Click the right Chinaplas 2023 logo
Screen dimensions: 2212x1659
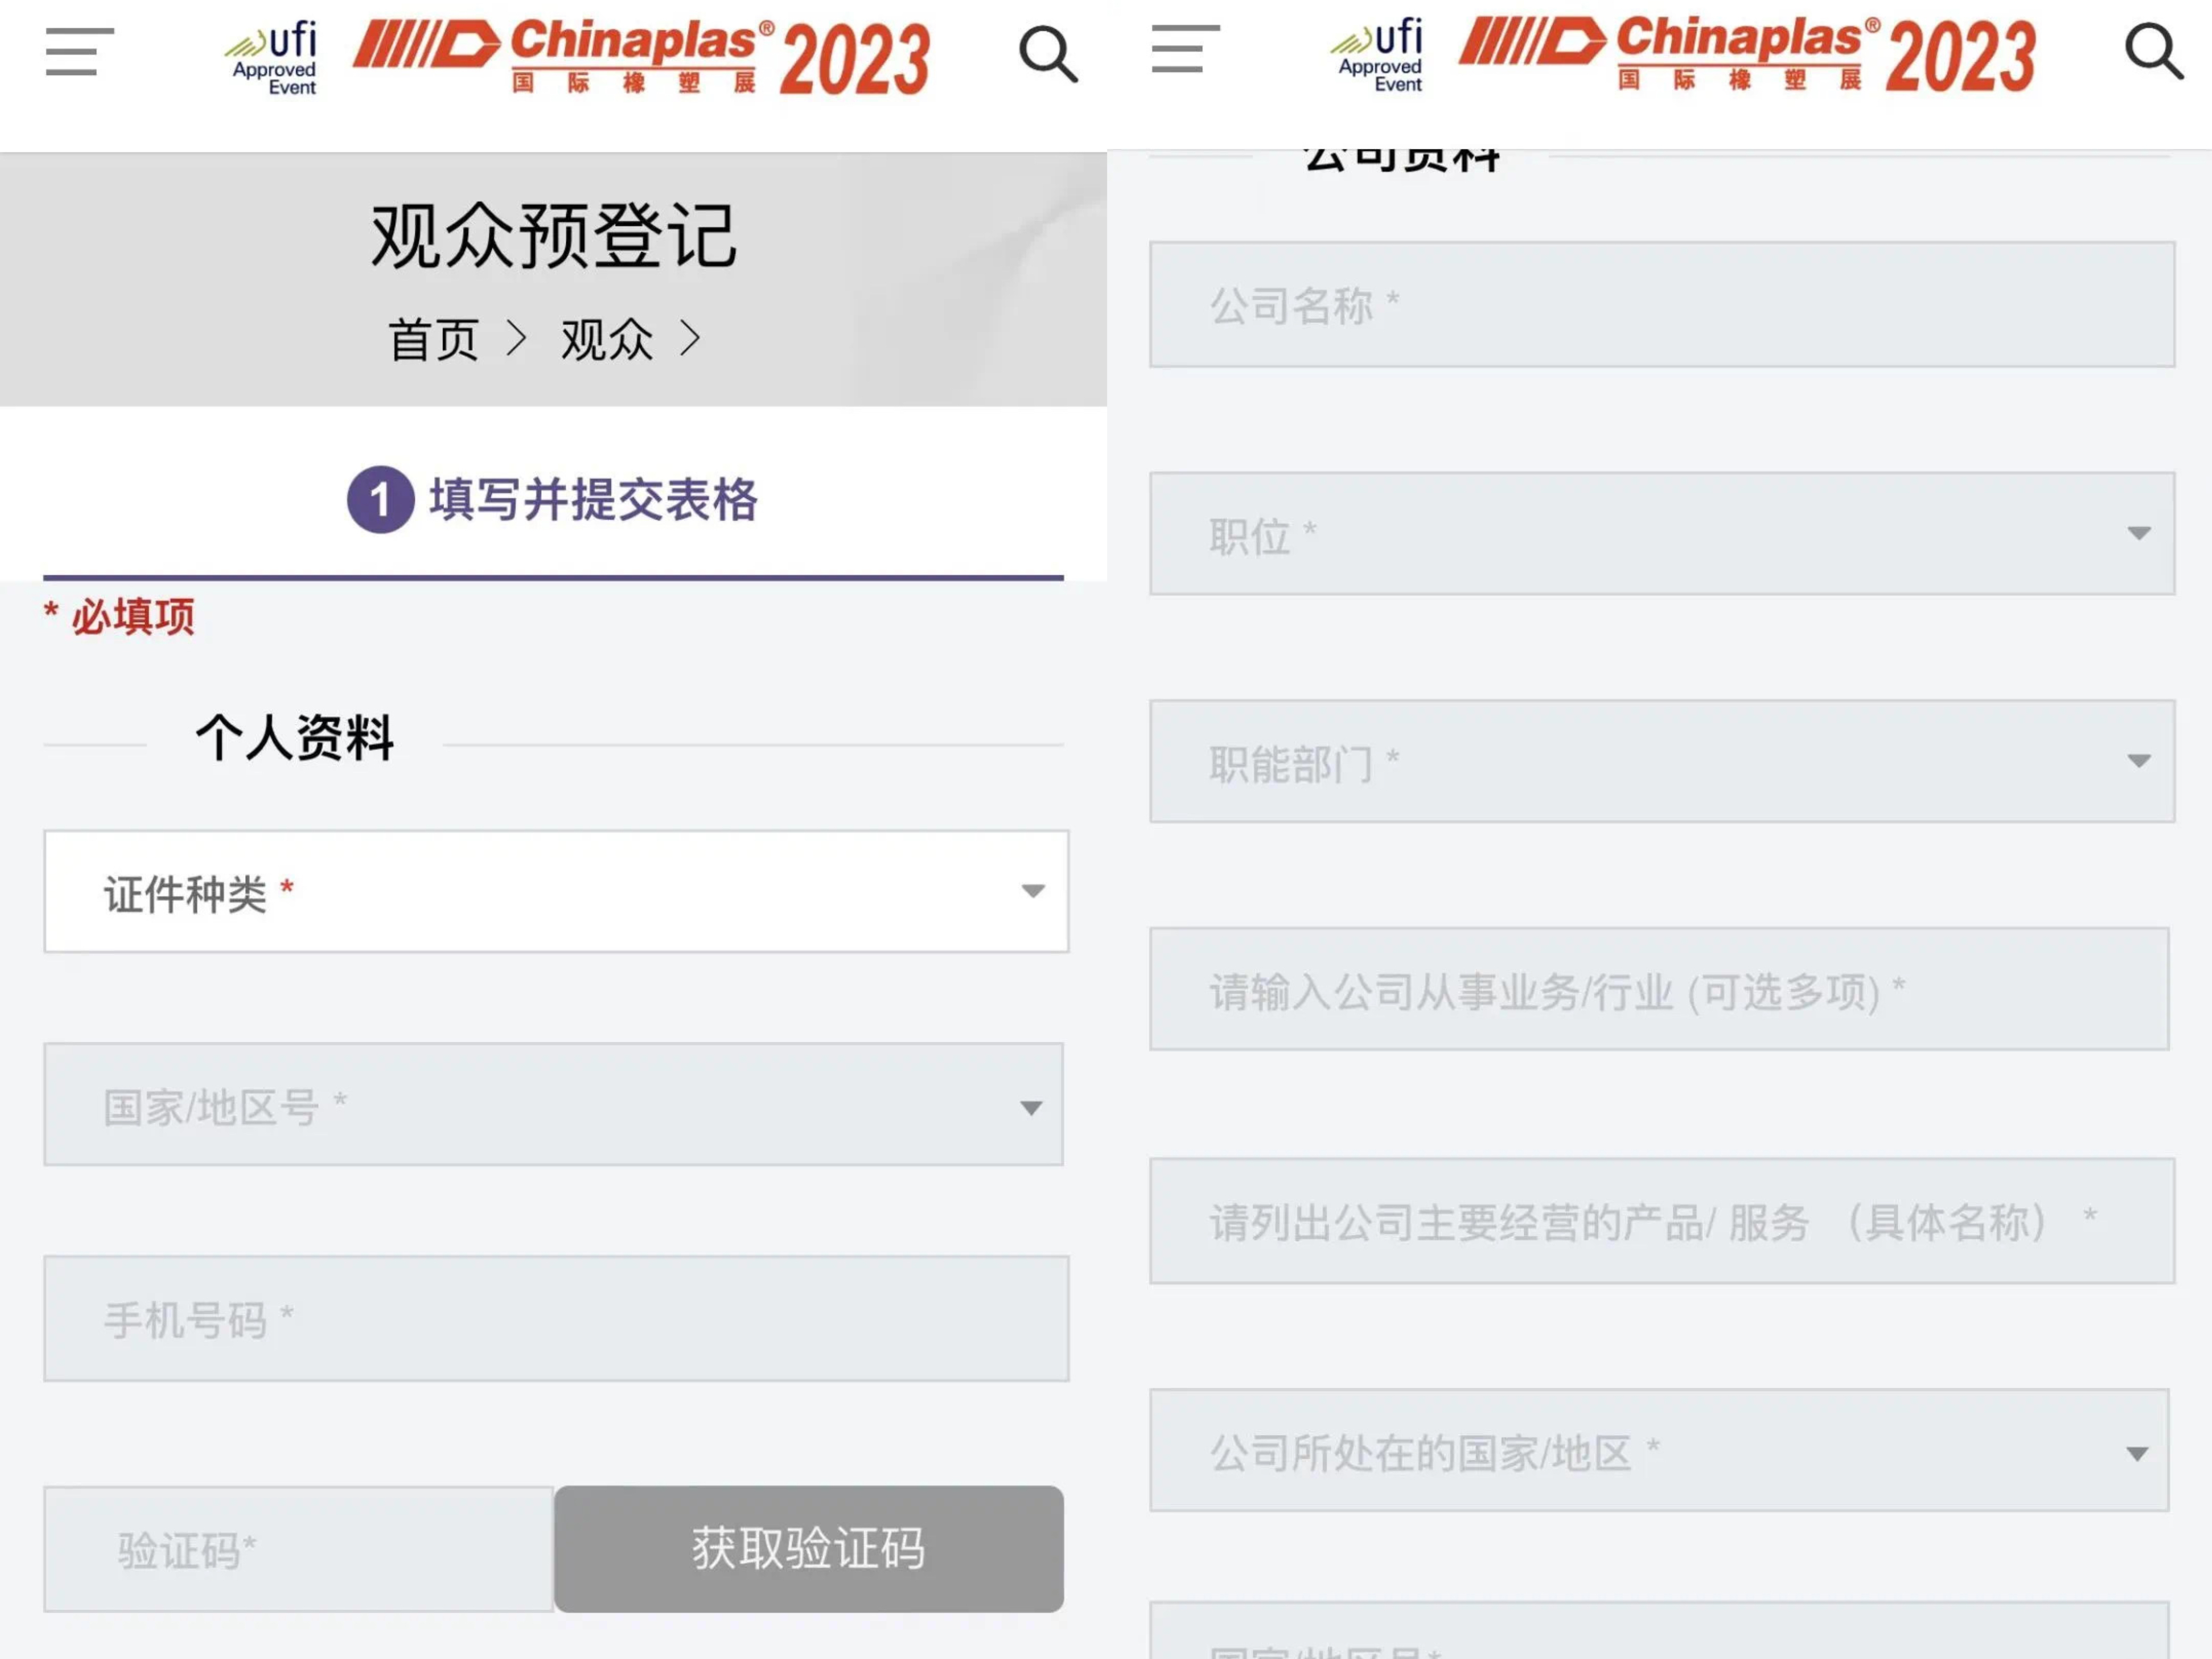(x=1746, y=54)
